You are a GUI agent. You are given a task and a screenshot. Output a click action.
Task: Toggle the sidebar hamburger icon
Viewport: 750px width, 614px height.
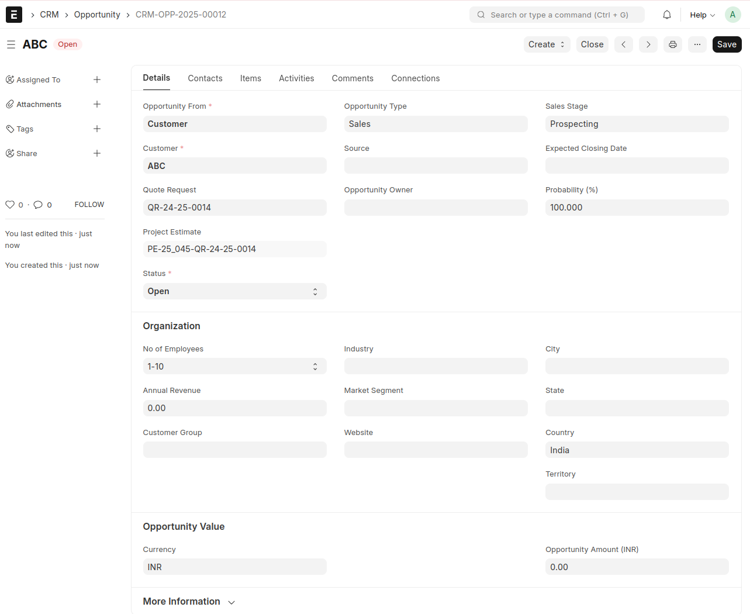click(11, 44)
